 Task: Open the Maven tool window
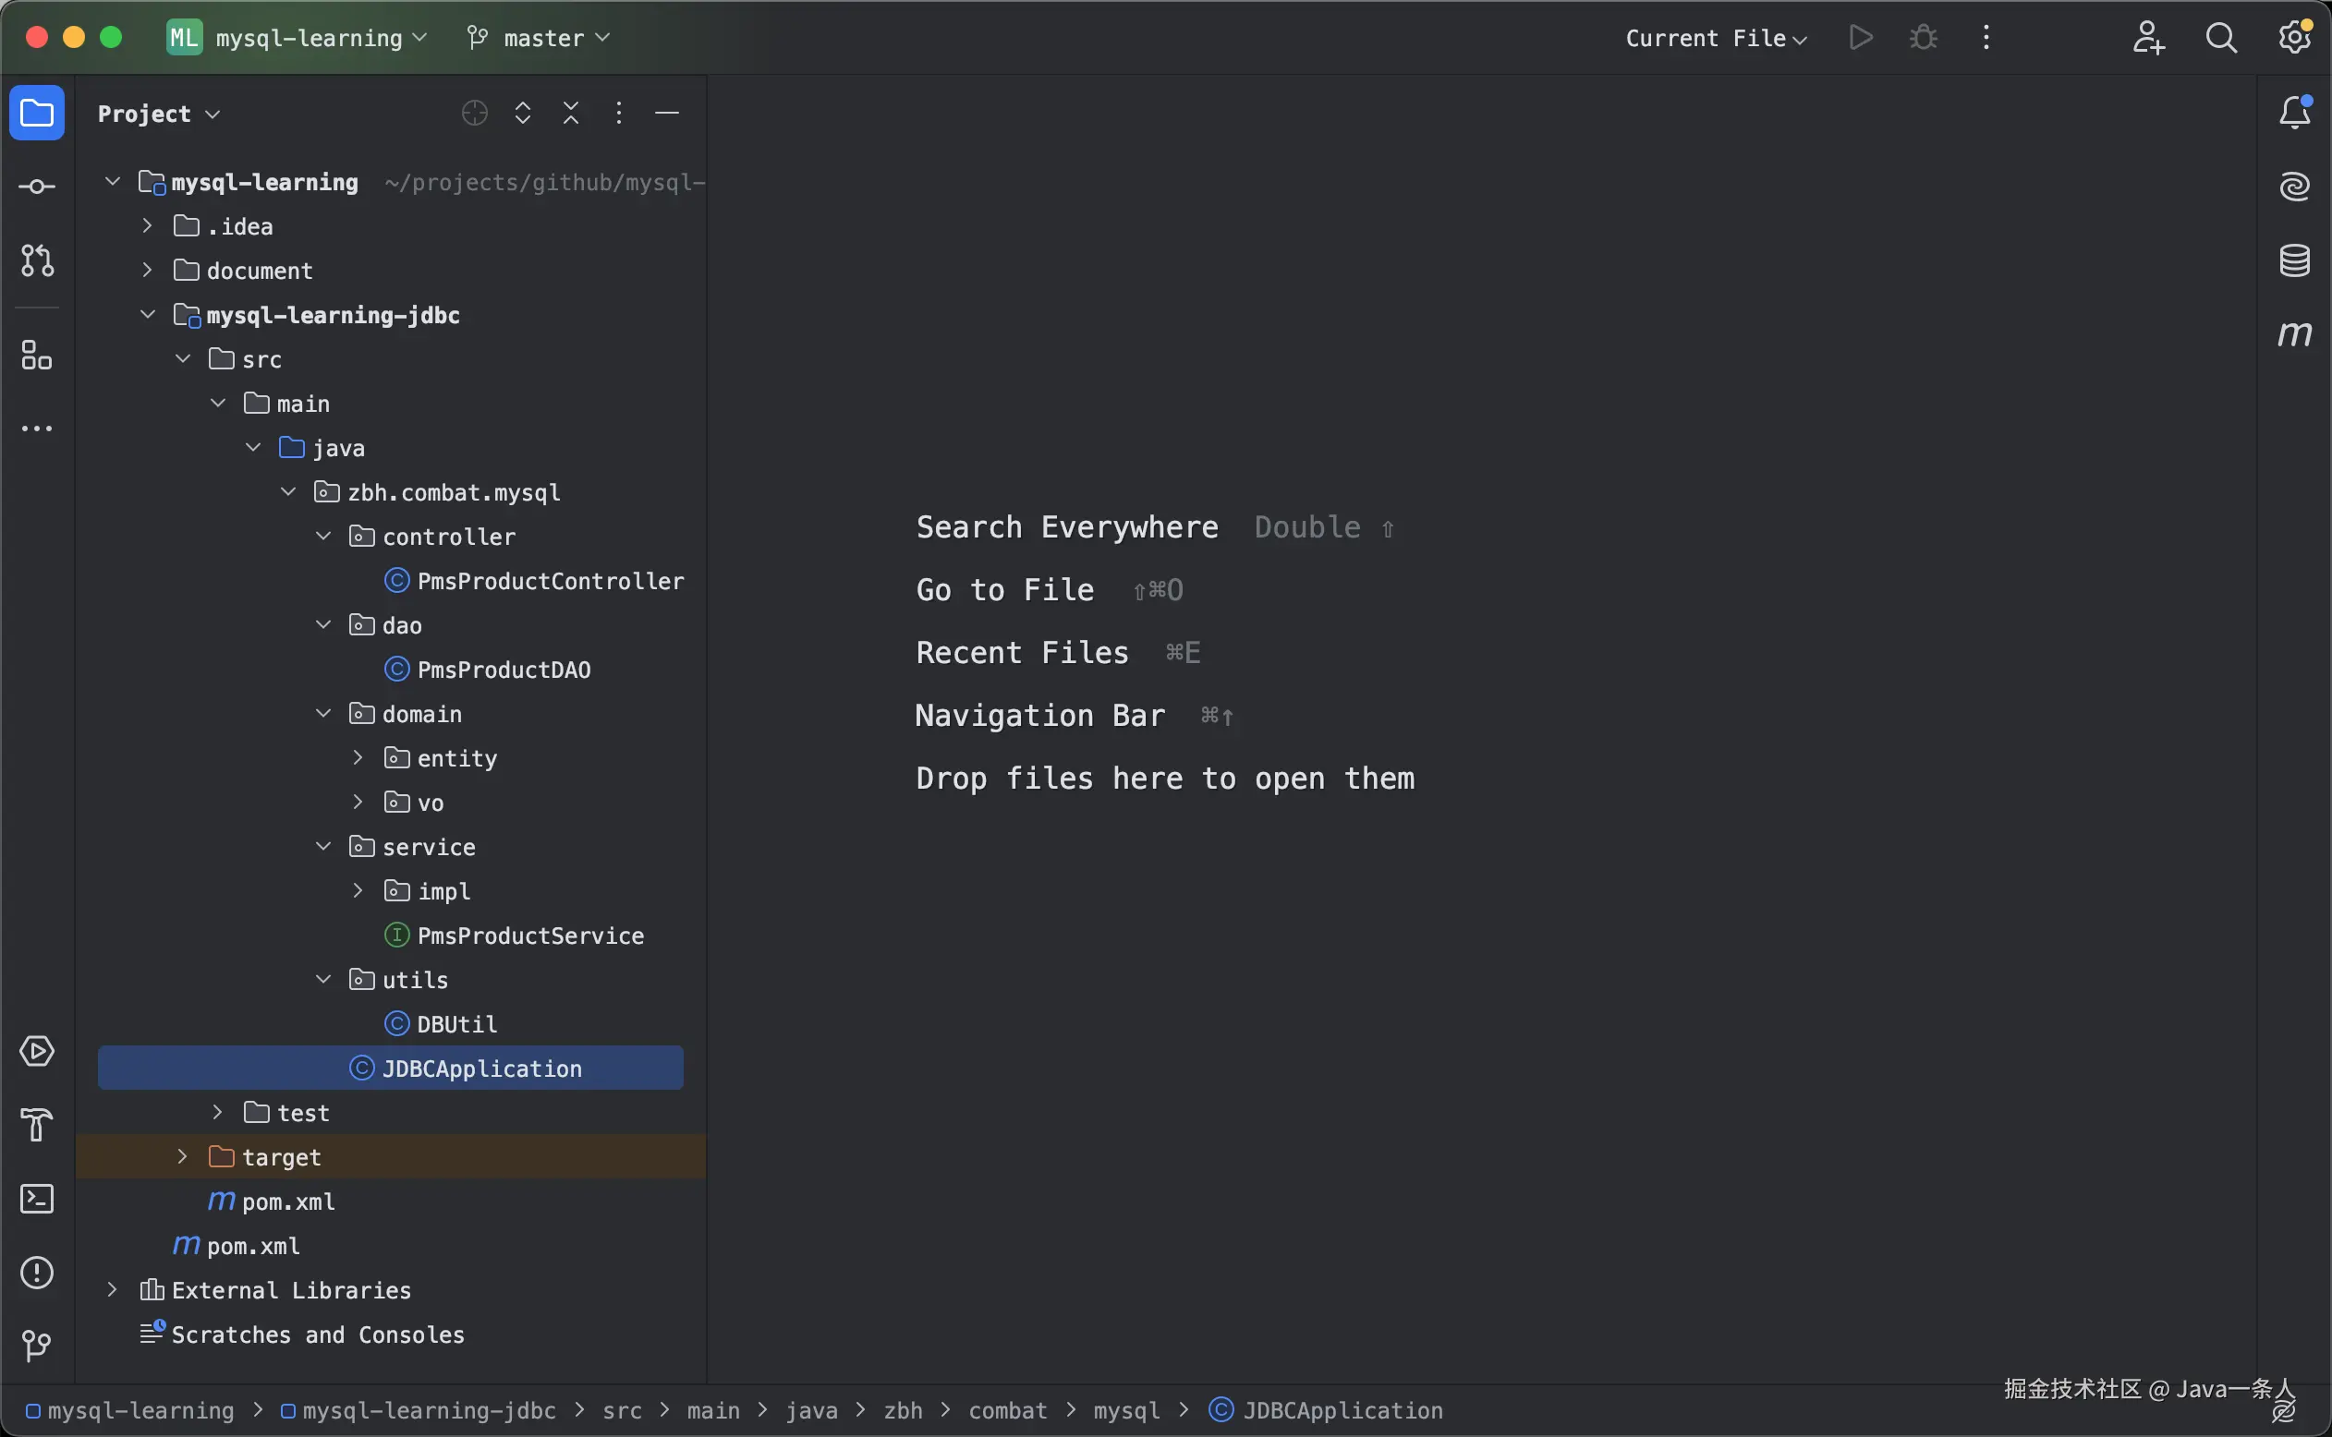[2294, 334]
